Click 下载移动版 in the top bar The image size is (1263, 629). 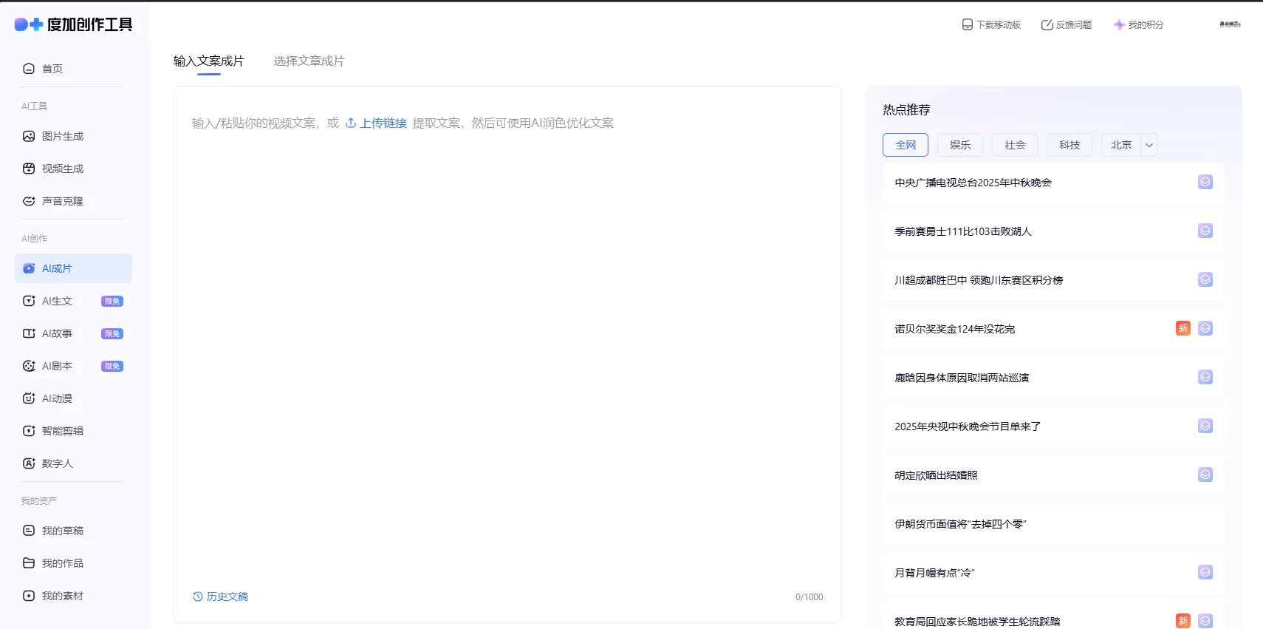click(991, 25)
